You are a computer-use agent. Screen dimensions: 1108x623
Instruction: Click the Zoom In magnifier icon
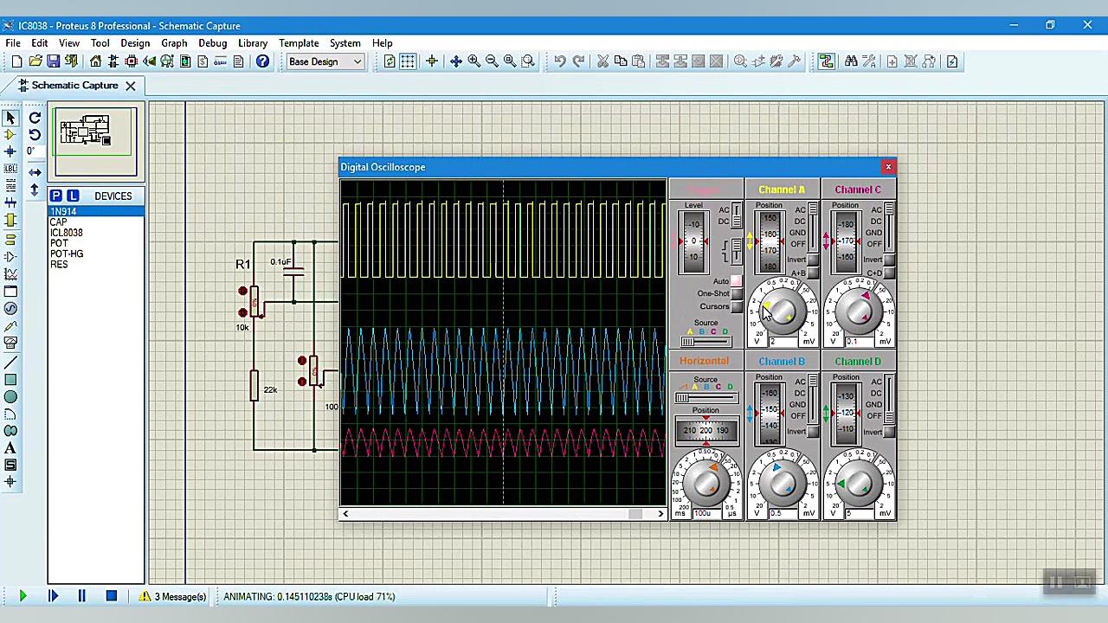click(x=473, y=61)
